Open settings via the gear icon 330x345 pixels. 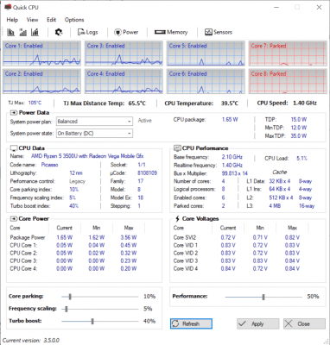tap(59, 32)
